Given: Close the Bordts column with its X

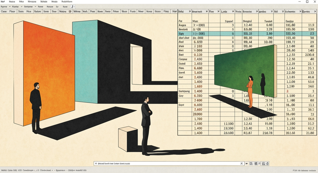Looking at the screenshot, I should pos(315,11).
